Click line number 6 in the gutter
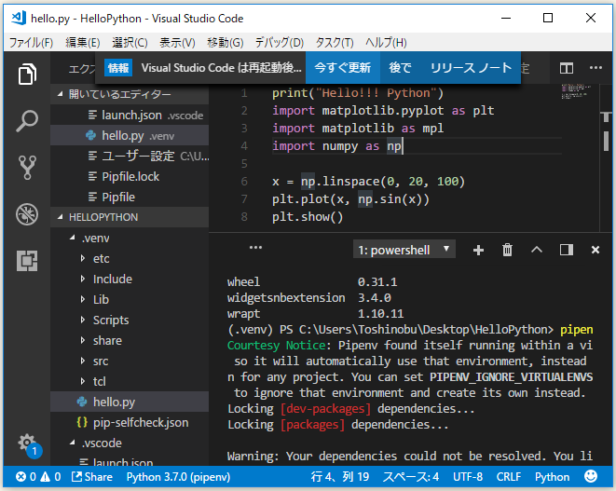Screen dimensions: 616x491 [x=244, y=182]
